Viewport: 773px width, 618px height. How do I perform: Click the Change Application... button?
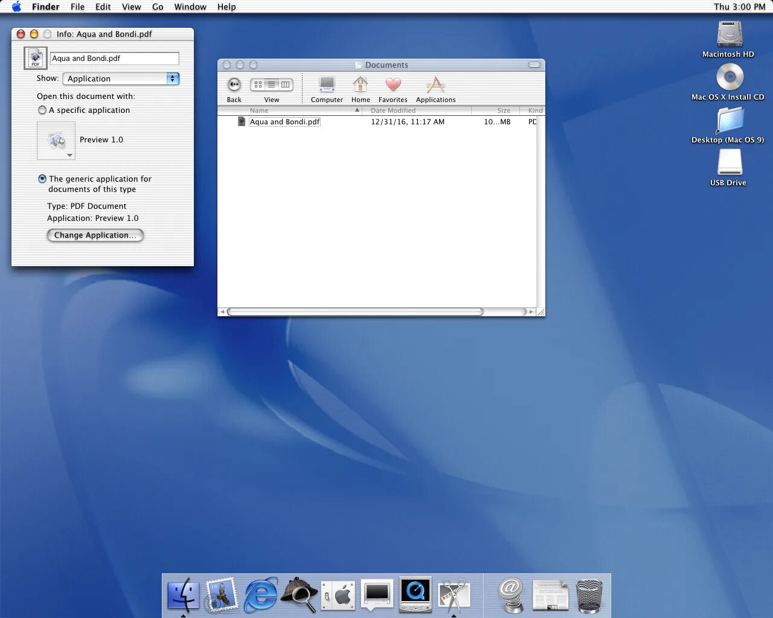pyautogui.click(x=95, y=235)
